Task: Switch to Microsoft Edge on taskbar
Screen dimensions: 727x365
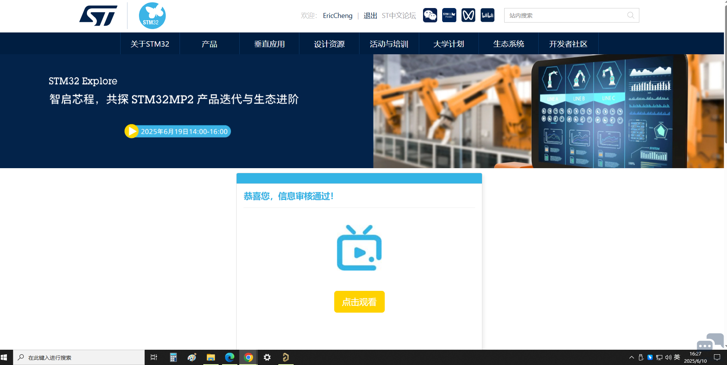Action: 229,357
